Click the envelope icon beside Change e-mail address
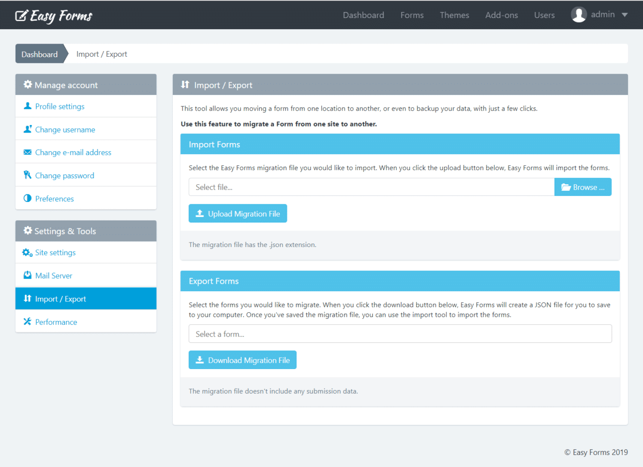Screen dimensions: 643x467 (28, 152)
